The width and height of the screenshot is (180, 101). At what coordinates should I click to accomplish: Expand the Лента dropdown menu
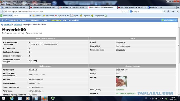click(x=24, y=20)
